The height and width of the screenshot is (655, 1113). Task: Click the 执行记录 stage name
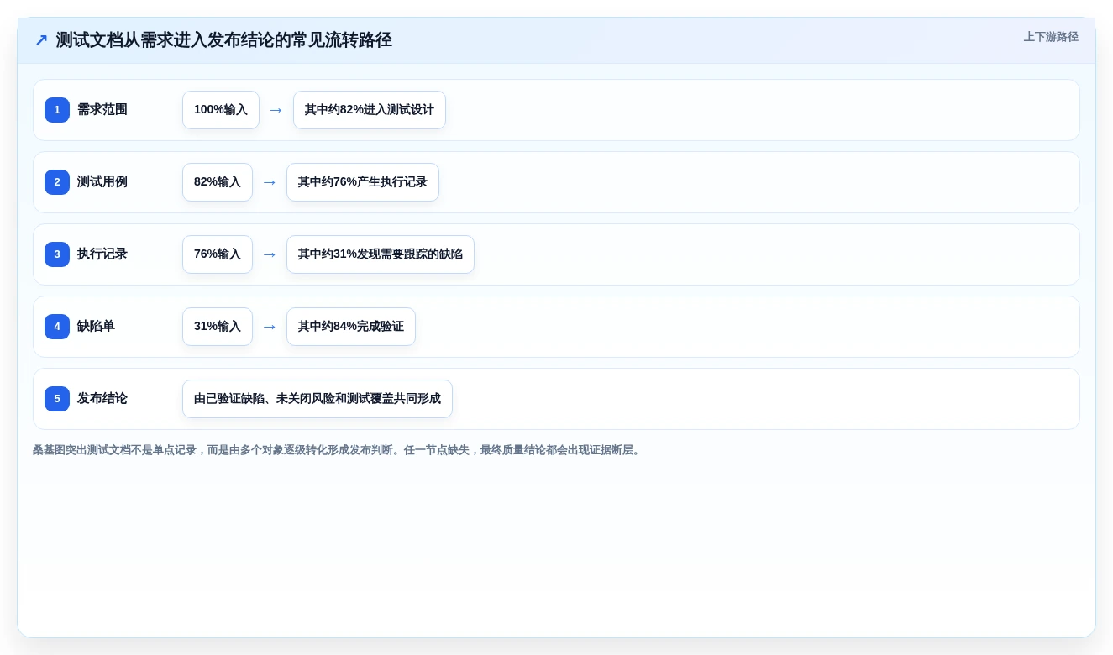click(x=102, y=254)
